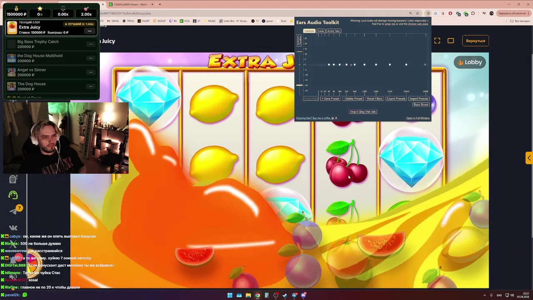Click the Stop EQing This Tab button
Screen dimensions: 533x300
[x=363, y=112]
